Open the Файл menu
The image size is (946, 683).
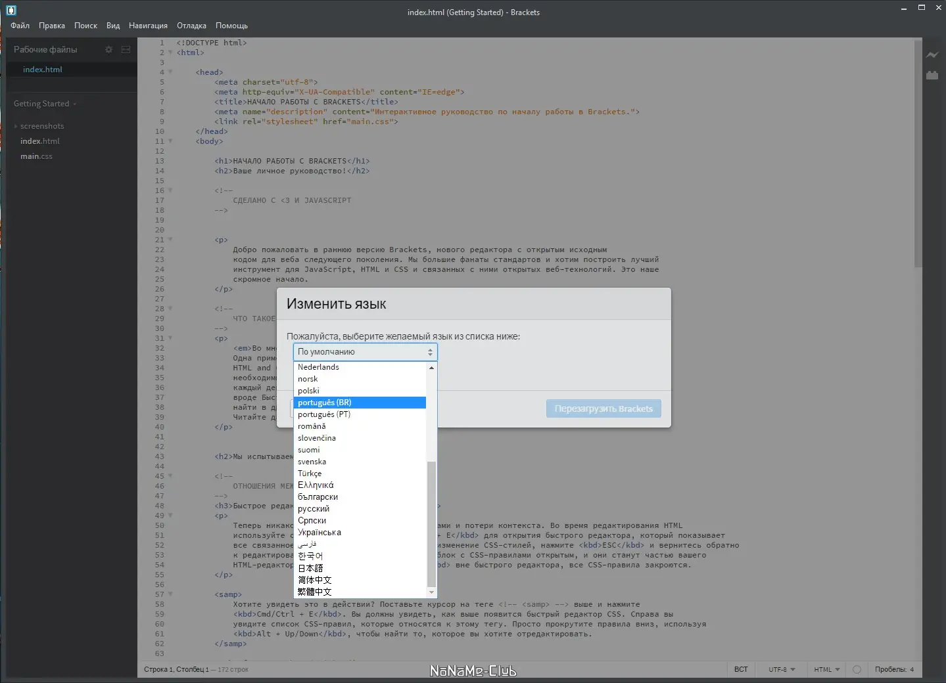click(20, 26)
